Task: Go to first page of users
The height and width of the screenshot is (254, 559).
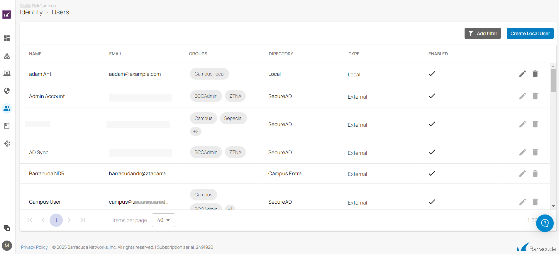Action: [x=30, y=220]
